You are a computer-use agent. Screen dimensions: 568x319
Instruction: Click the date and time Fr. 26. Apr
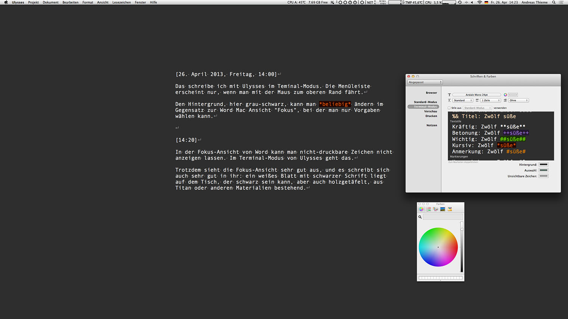504,2
